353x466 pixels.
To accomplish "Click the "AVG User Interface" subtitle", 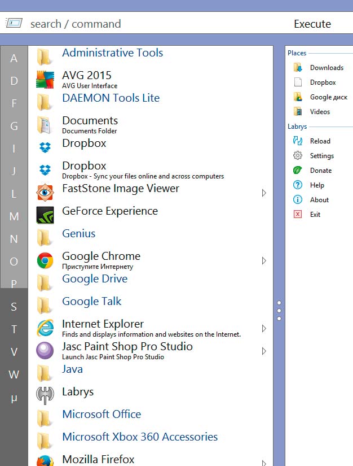I will coord(90,86).
